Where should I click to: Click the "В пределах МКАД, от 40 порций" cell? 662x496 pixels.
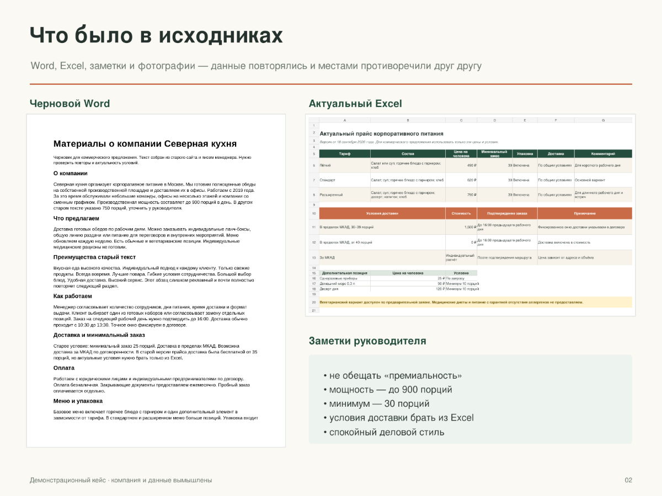tap(382, 242)
